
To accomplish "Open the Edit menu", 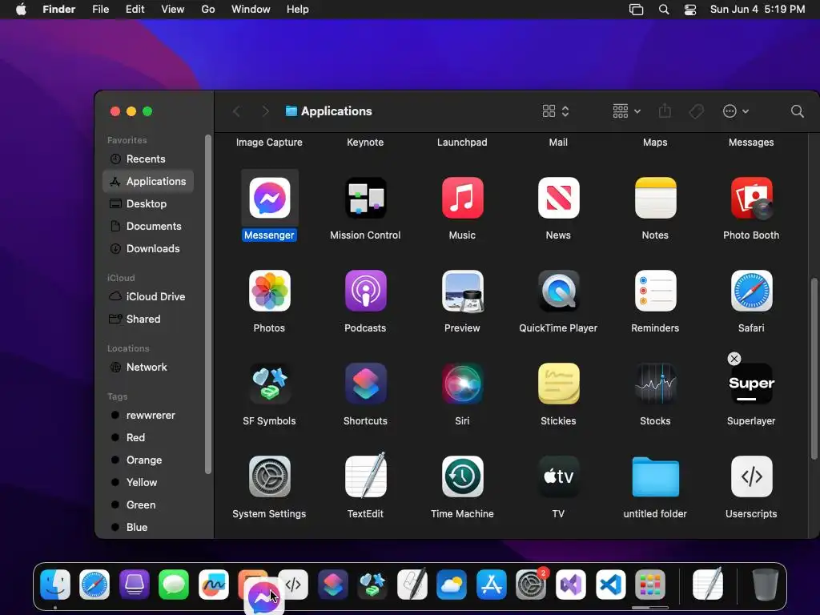I will point(135,10).
